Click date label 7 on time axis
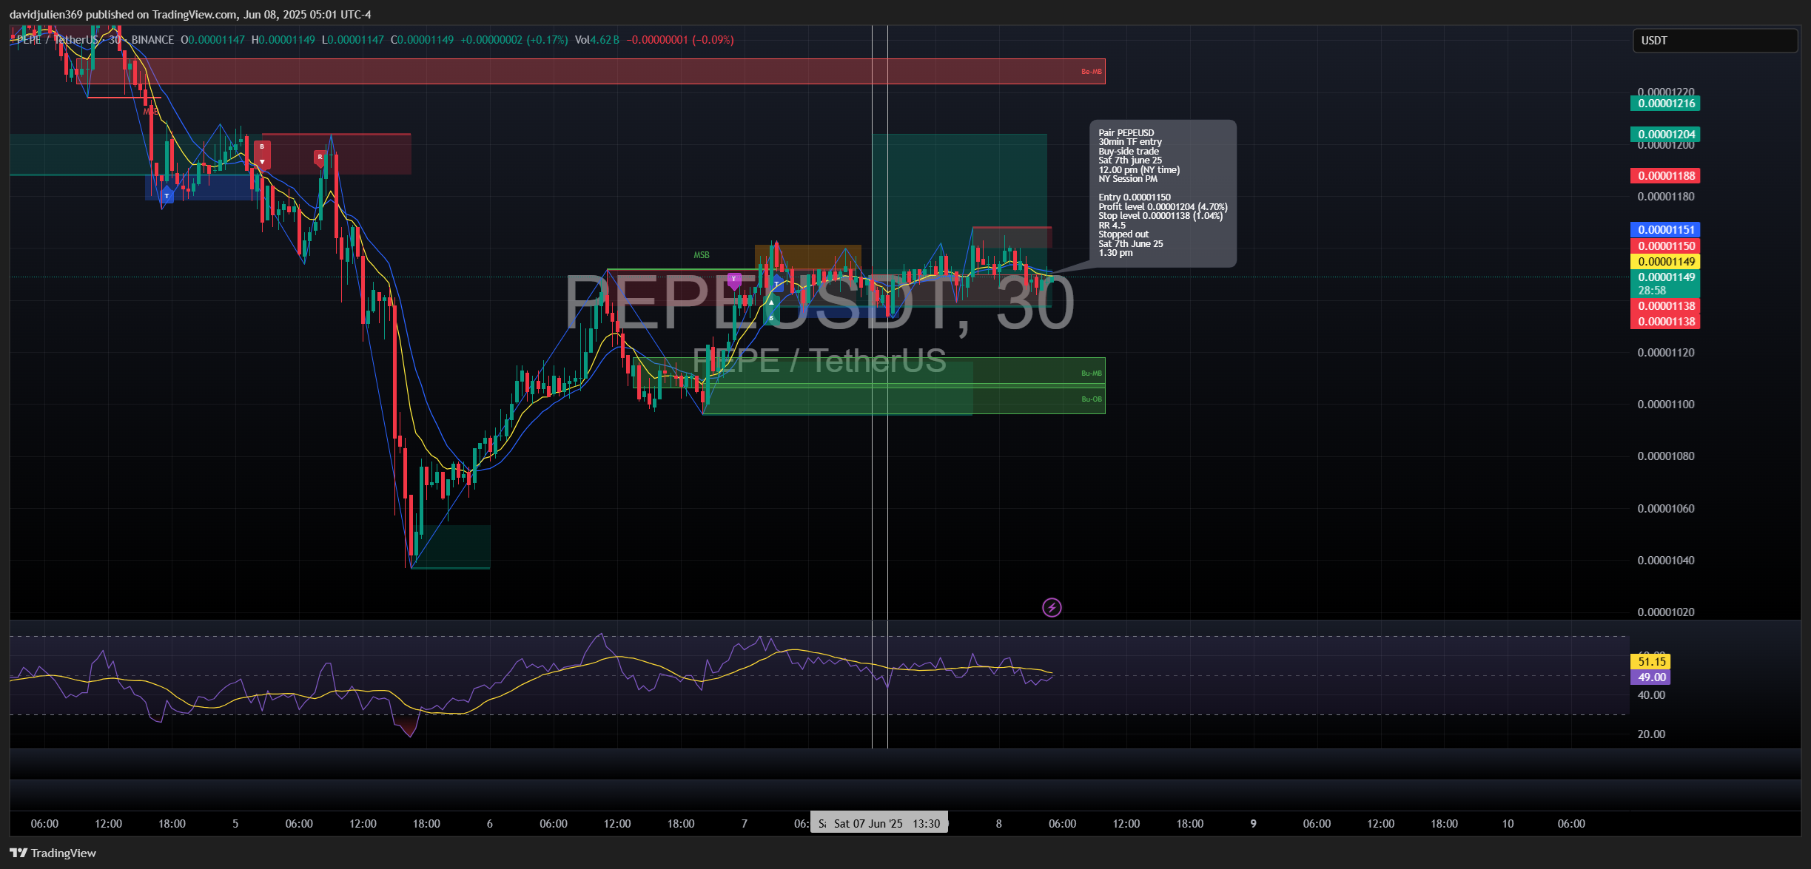Image resolution: width=1811 pixels, height=869 pixels. pyautogui.click(x=745, y=824)
